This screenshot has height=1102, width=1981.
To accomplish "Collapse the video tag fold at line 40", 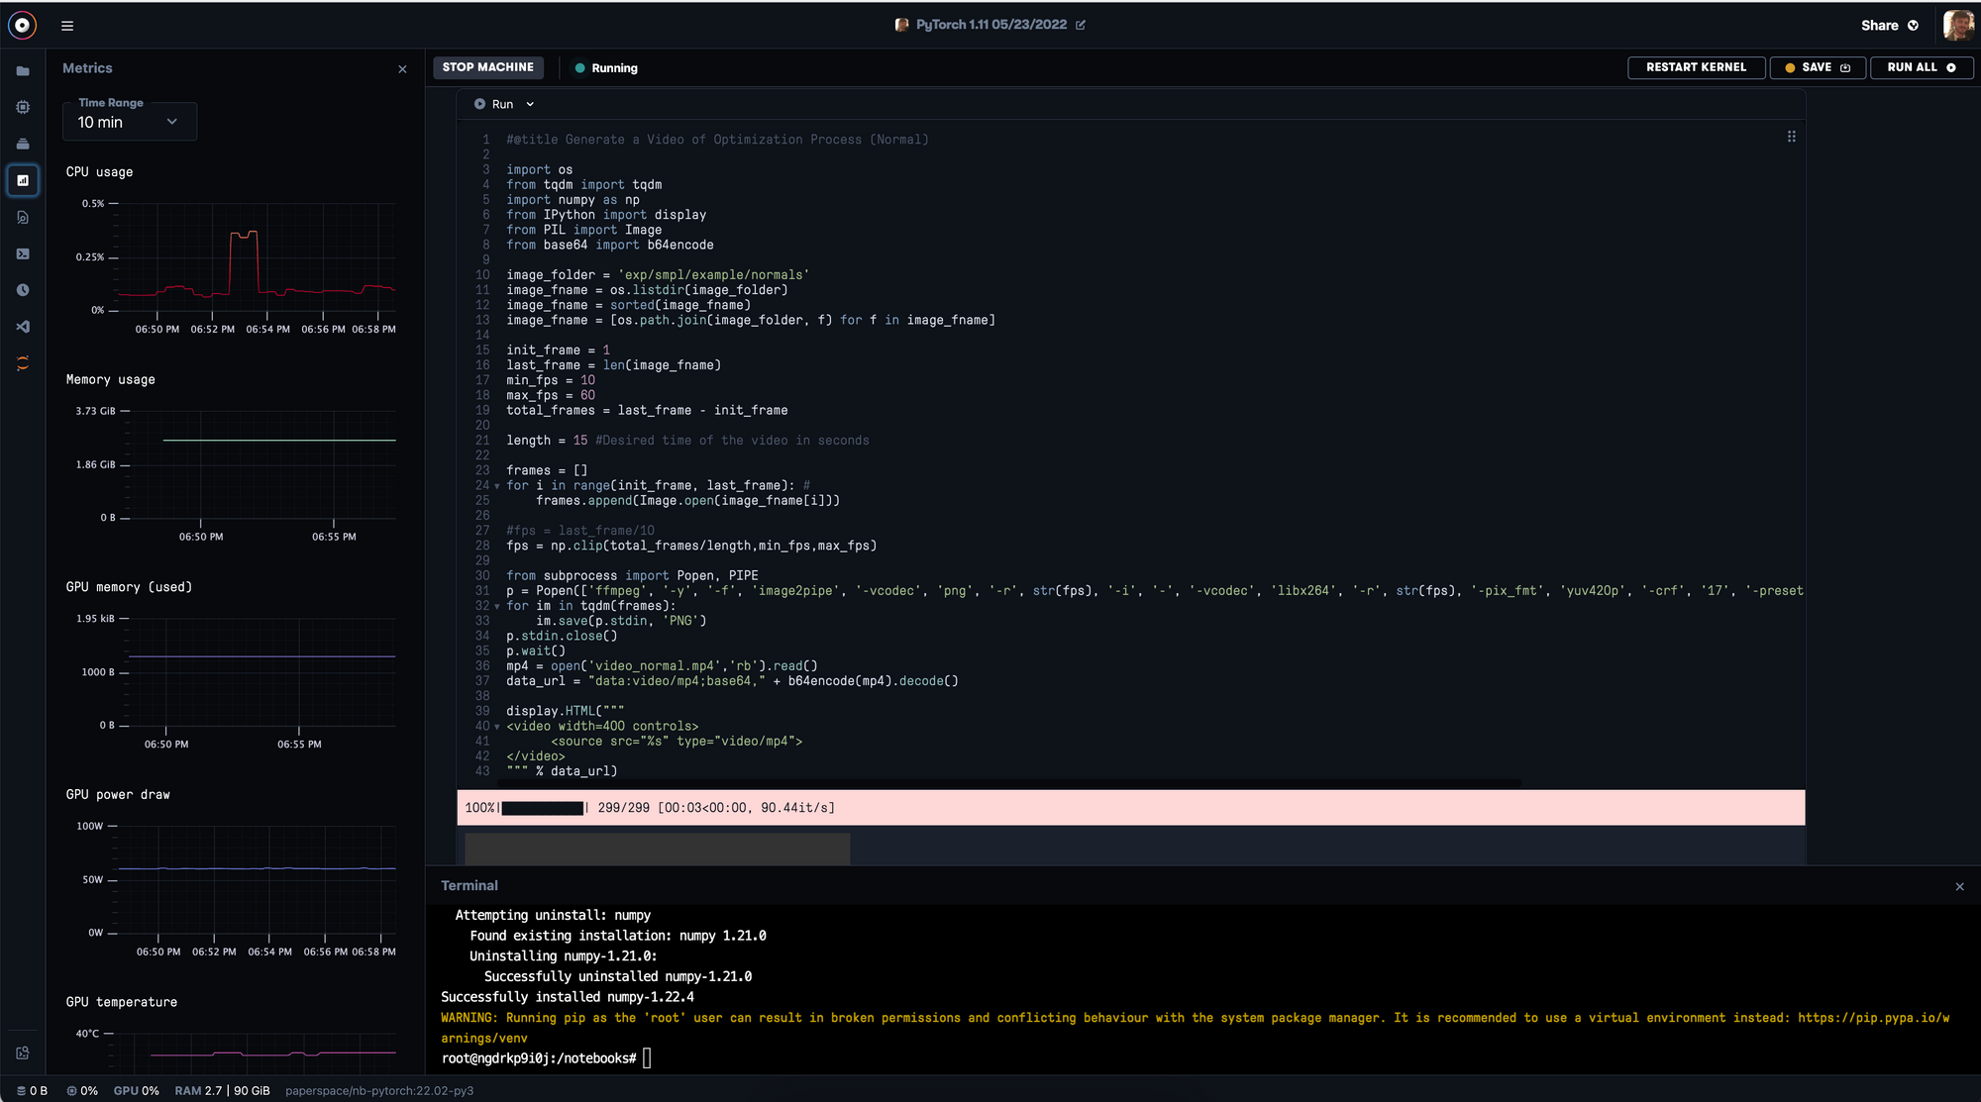I will click(x=497, y=727).
